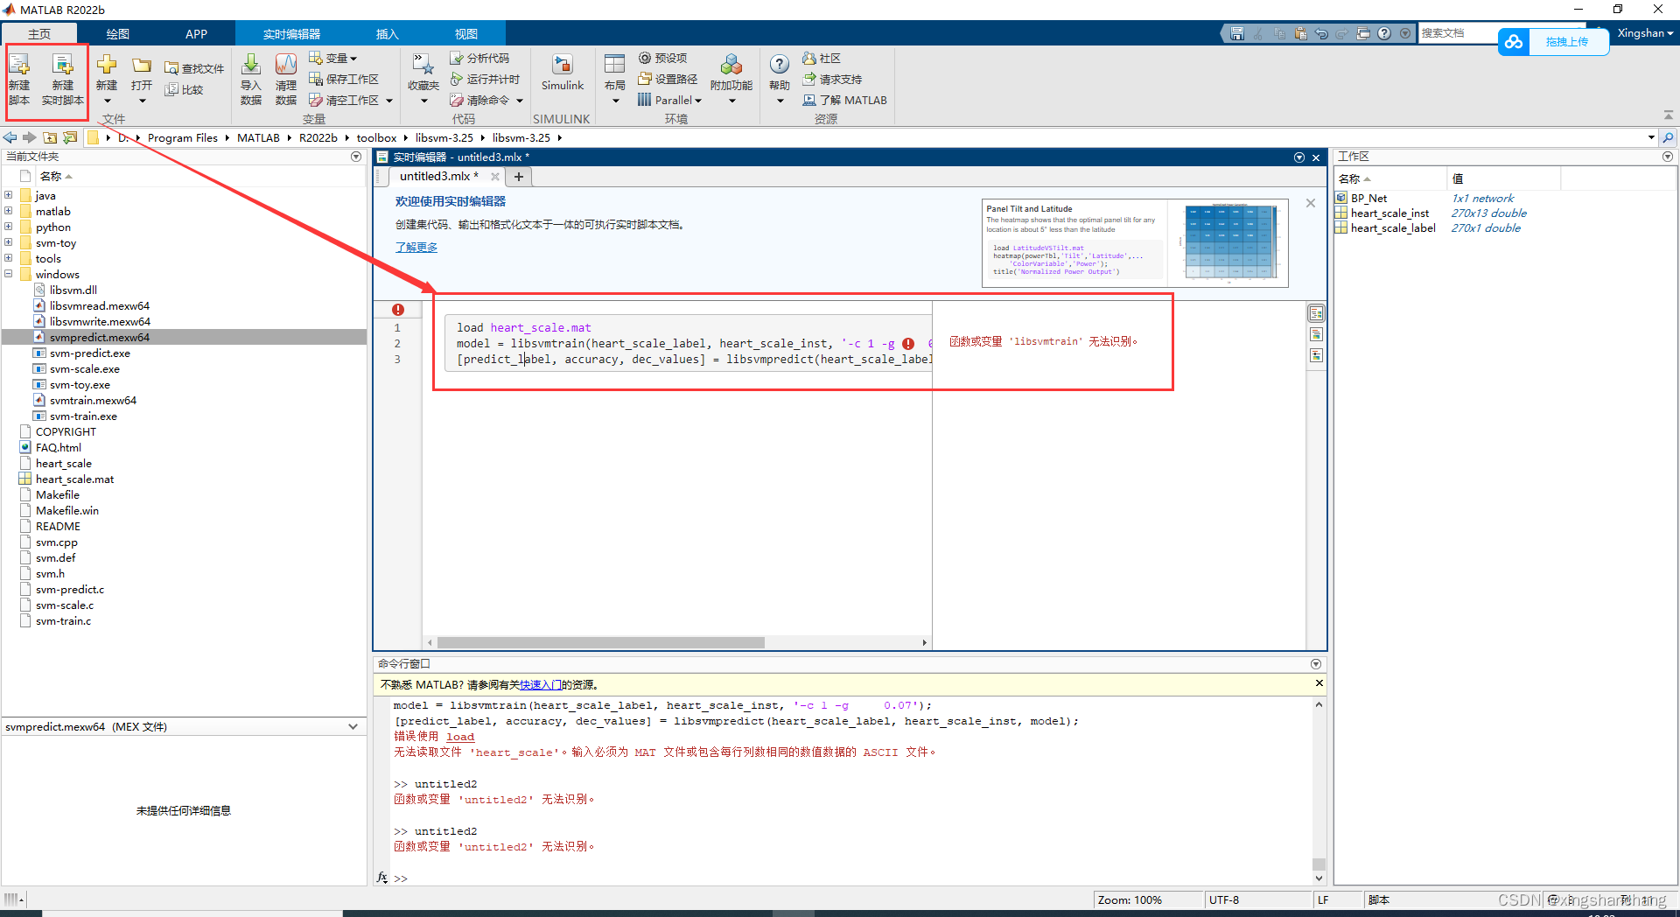Click the 了解更多 learn more link
The image size is (1680, 917).
point(416,247)
